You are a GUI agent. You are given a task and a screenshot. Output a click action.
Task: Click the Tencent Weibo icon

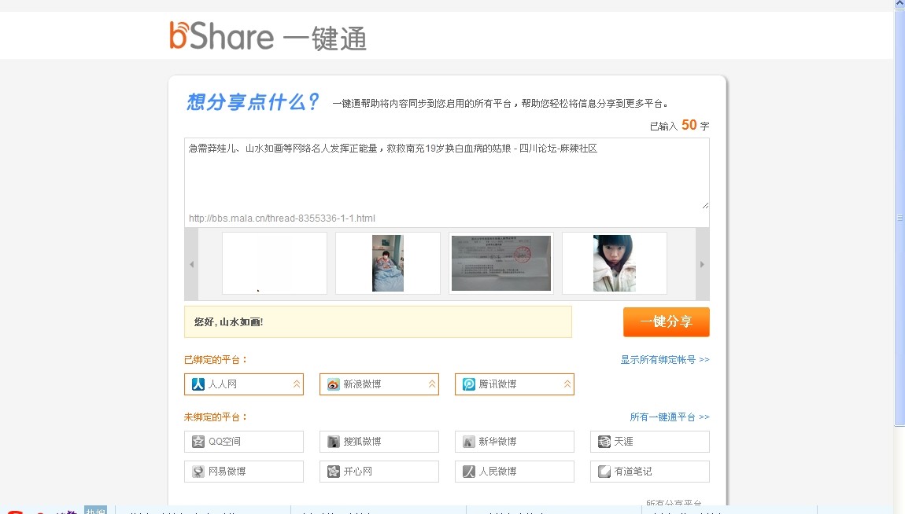[469, 384]
